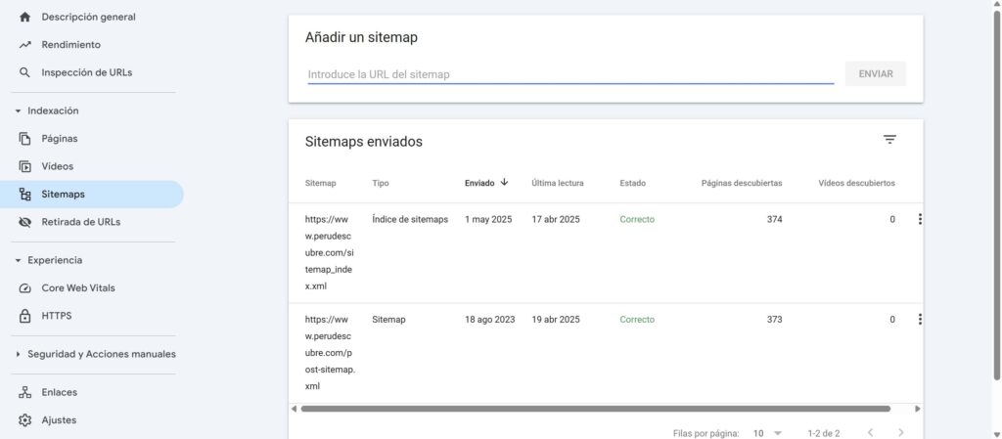1002x439 pixels.
Task: Collapse the Indexación section
Action: coord(18,111)
